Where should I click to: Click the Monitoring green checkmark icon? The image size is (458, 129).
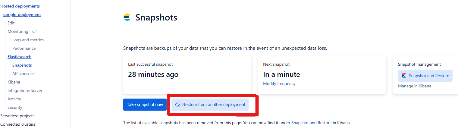[34, 31]
